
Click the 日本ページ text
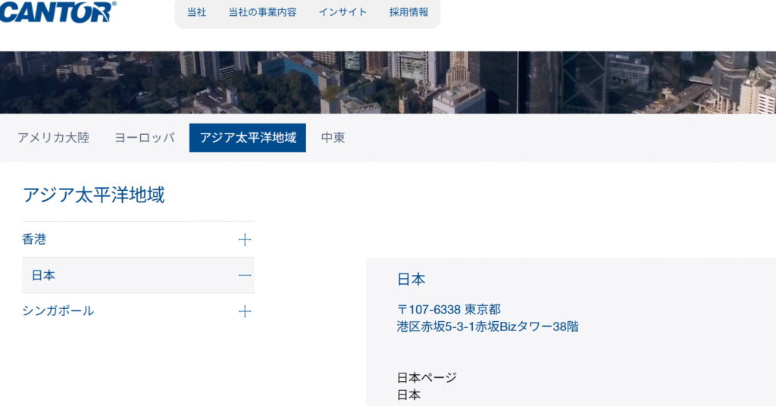point(427,378)
